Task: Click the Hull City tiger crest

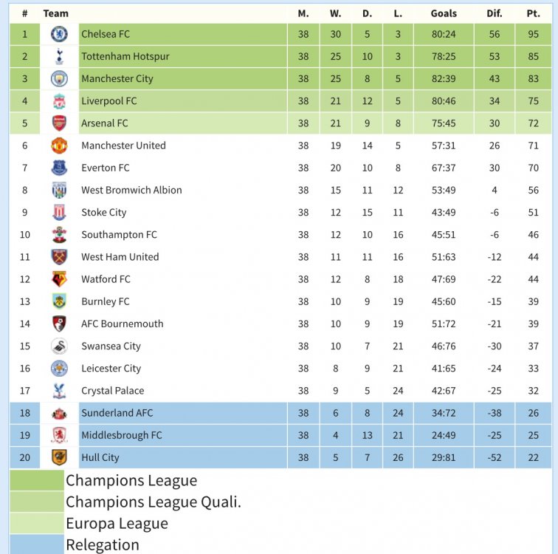Action: click(60, 457)
